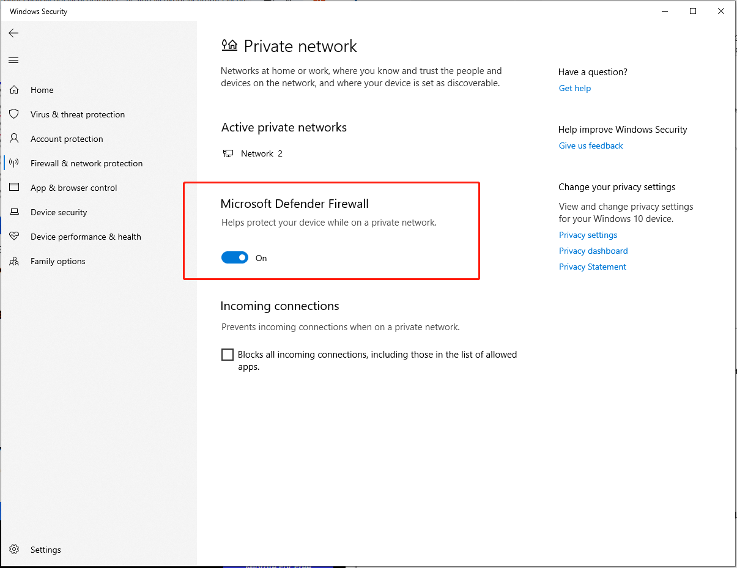
Task: Click the Account protection person icon
Action: coord(14,139)
